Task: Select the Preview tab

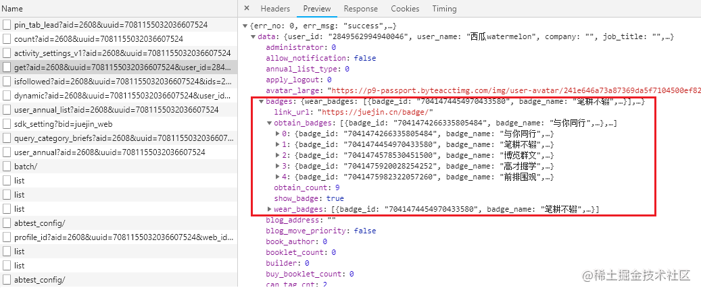Action: (317, 9)
